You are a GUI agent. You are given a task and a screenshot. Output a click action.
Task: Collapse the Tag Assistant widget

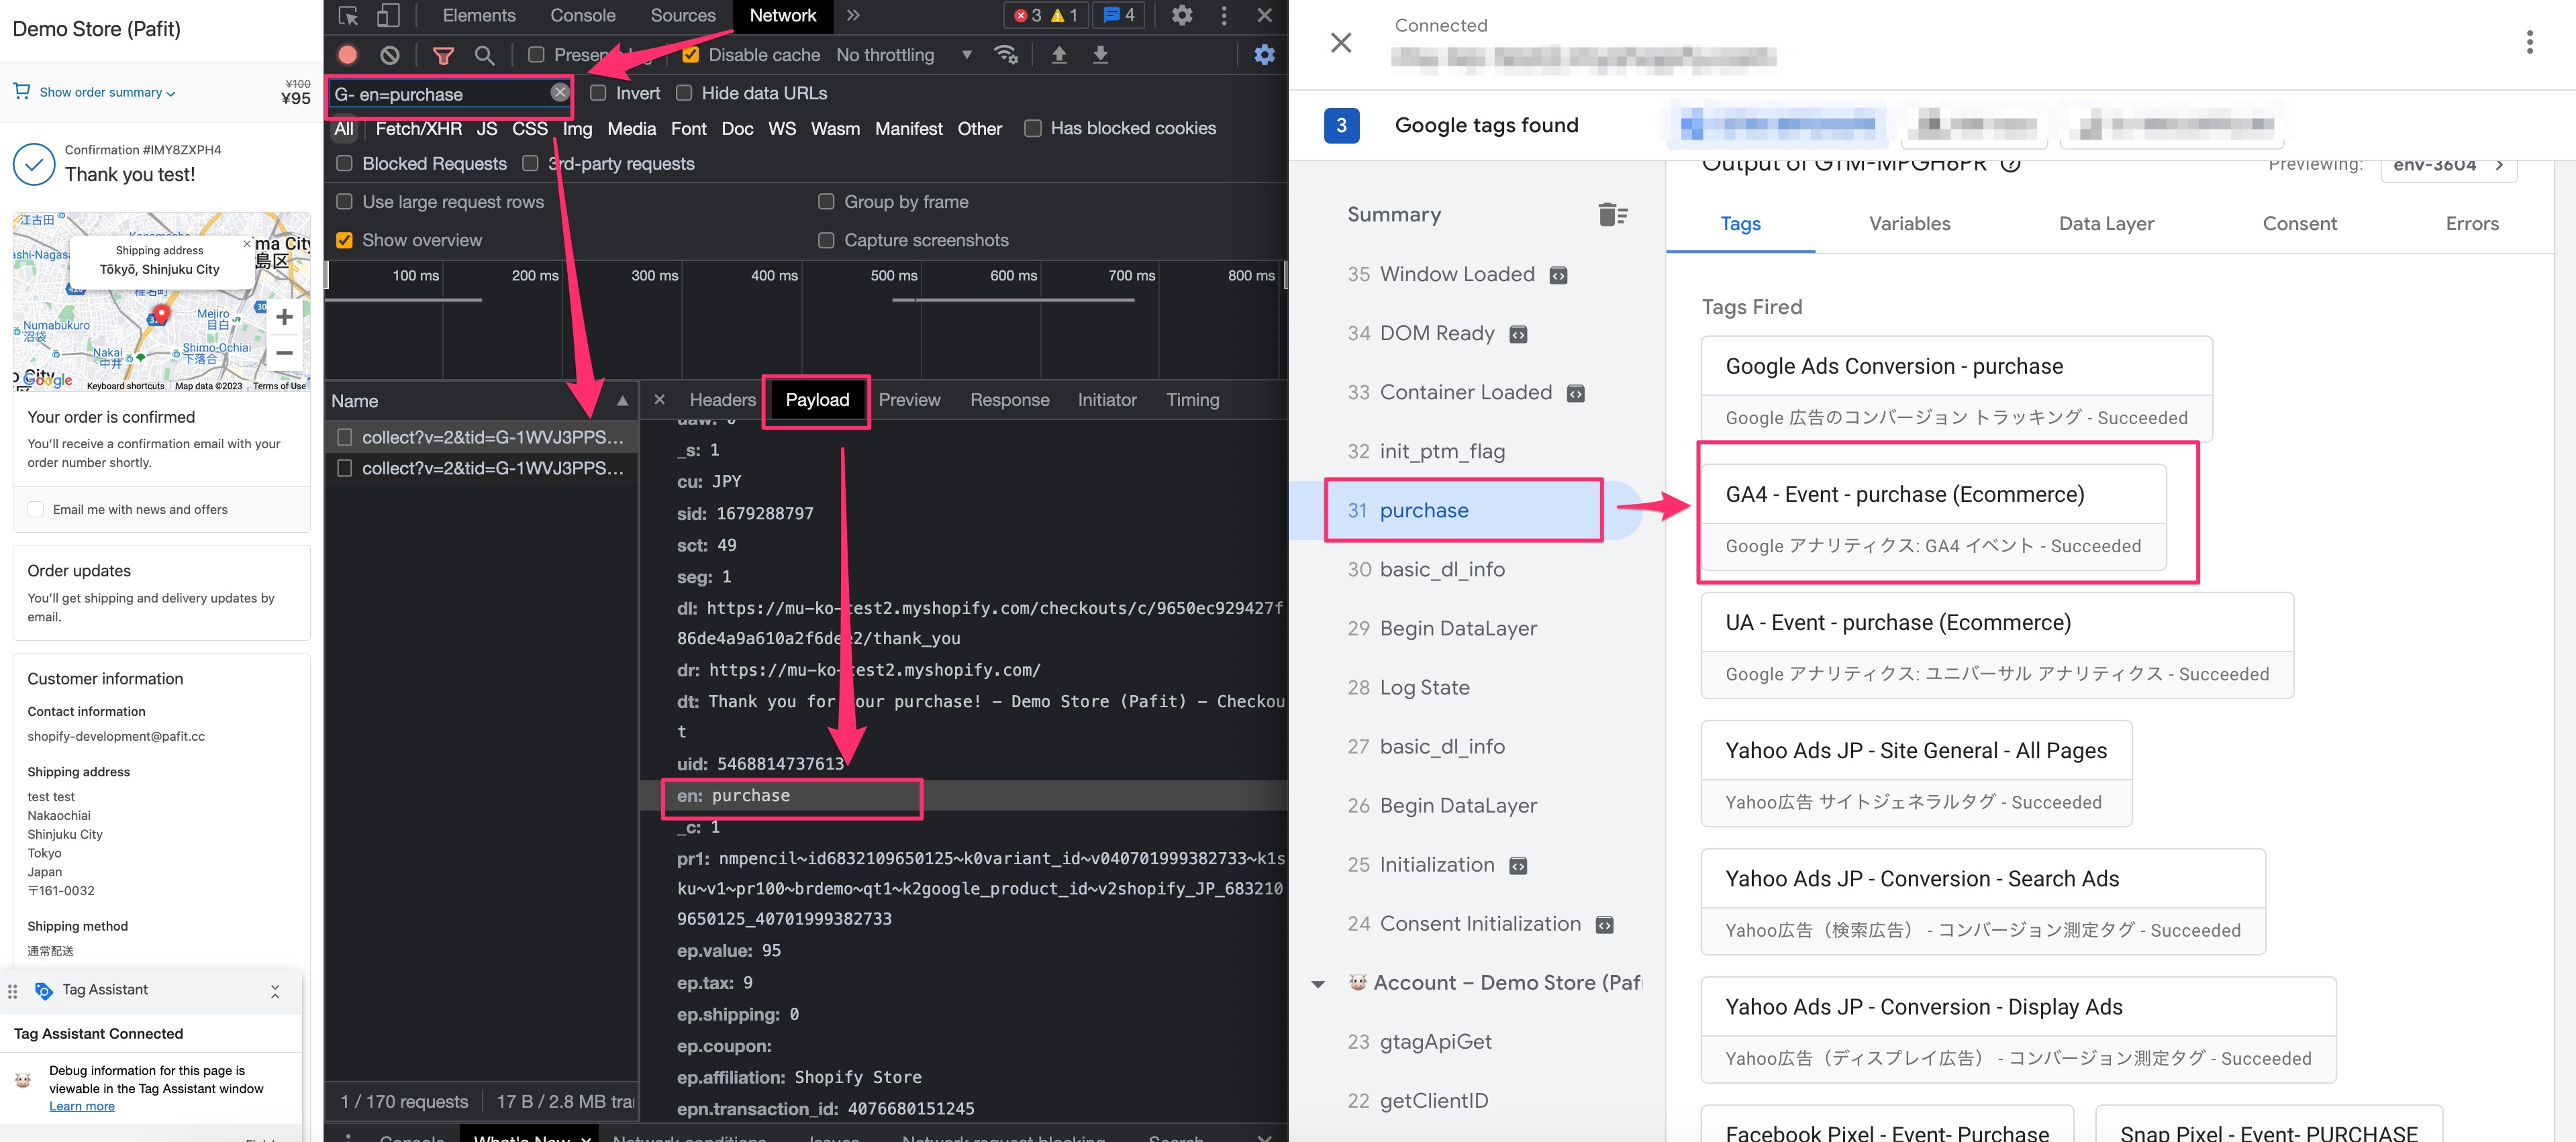275,991
